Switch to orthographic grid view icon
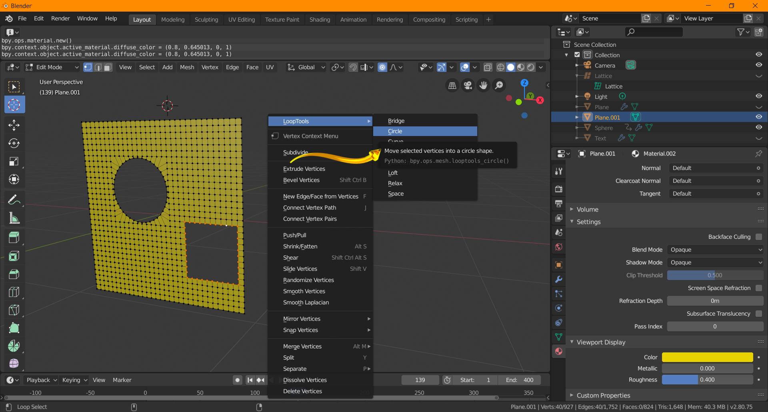Viewport: 768px width, 412px height. point(452,85)
